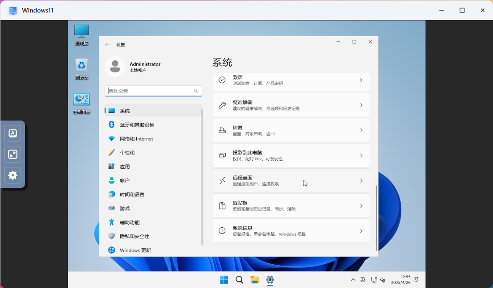Expand 投影到此电脑 row chevron

tap(361, 155)
